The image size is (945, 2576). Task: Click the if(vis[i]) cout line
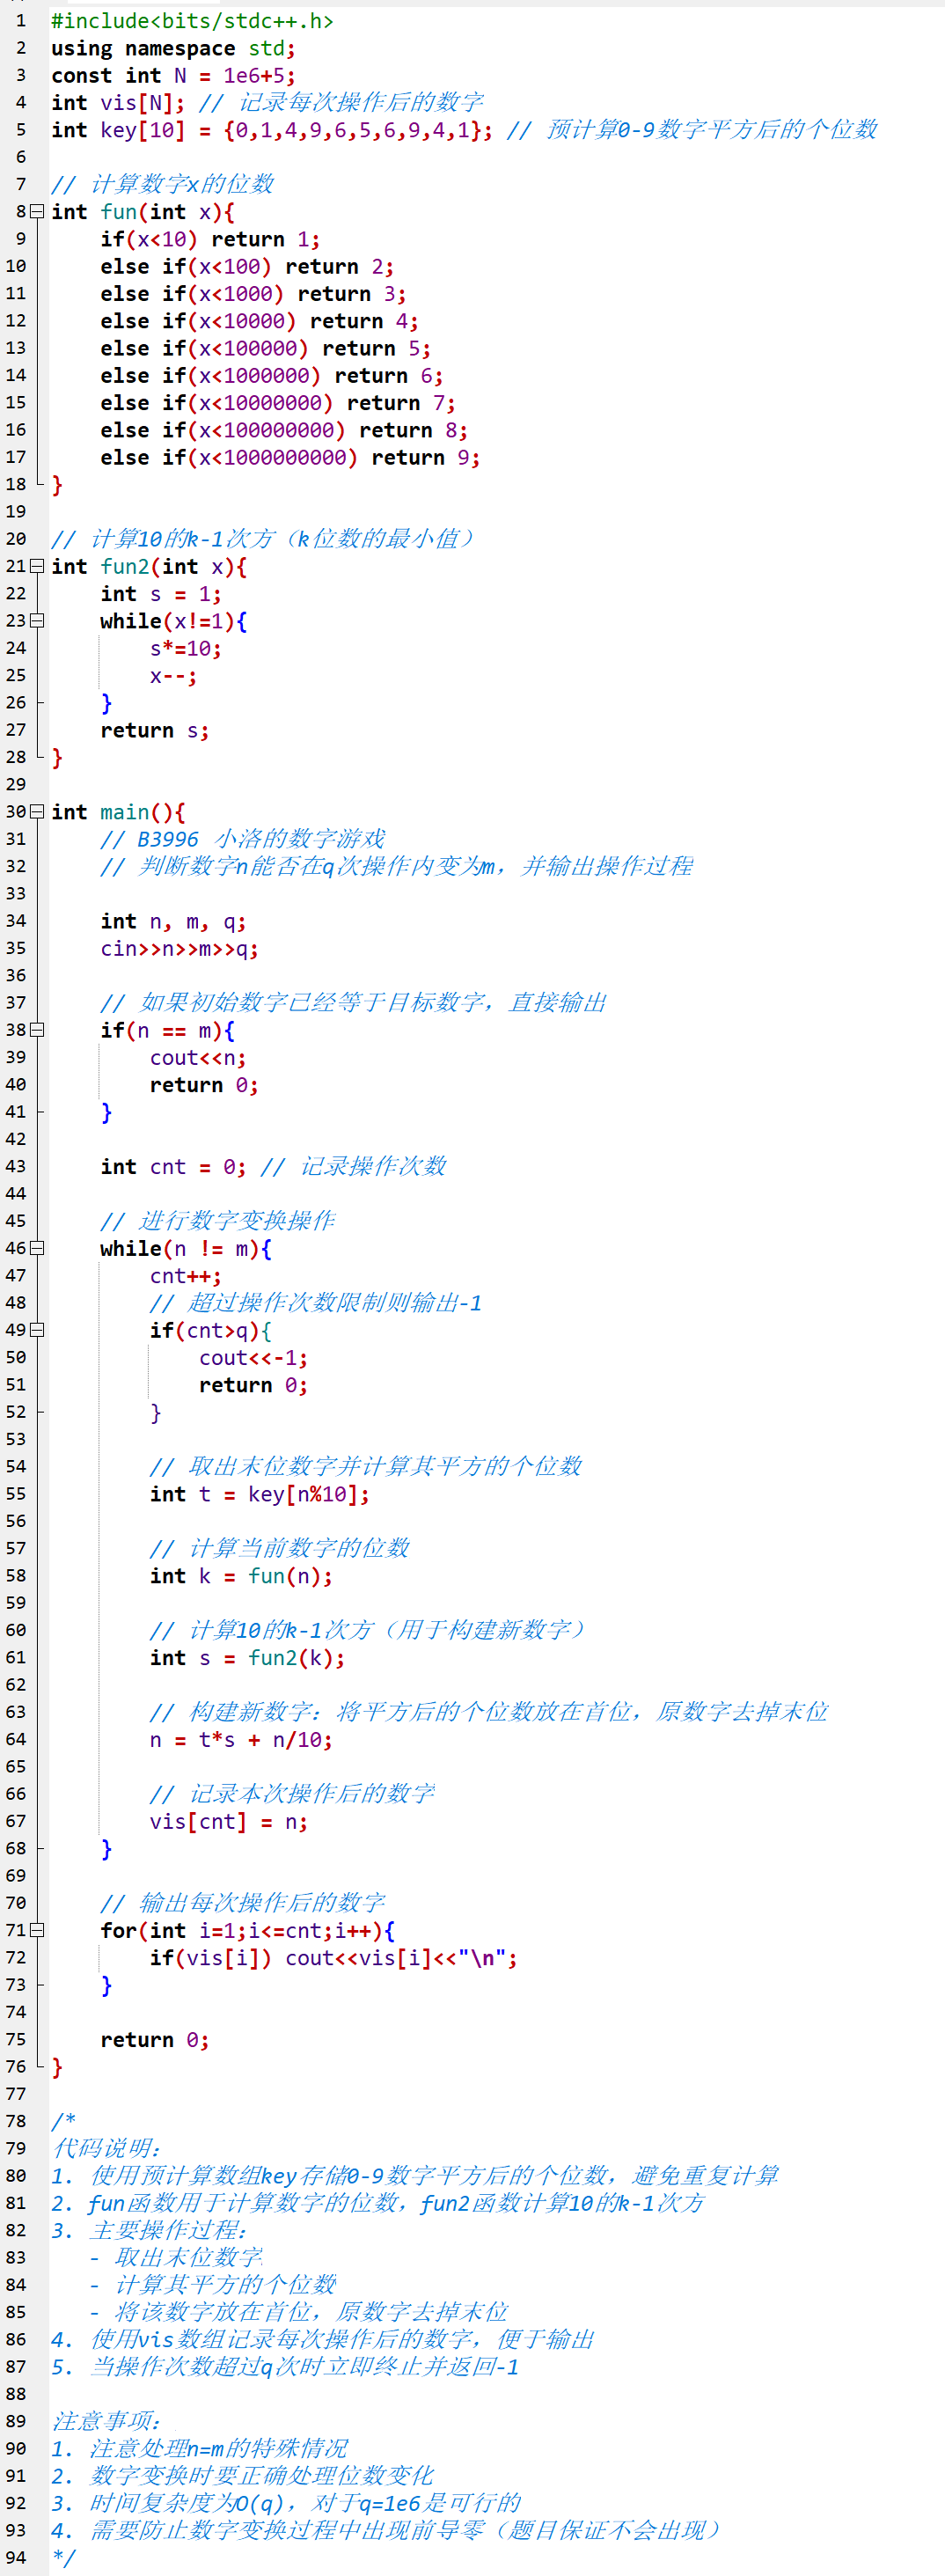click(334, 1958)
